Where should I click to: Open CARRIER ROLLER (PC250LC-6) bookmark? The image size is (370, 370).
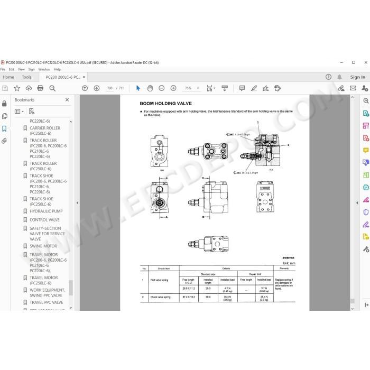45,131
